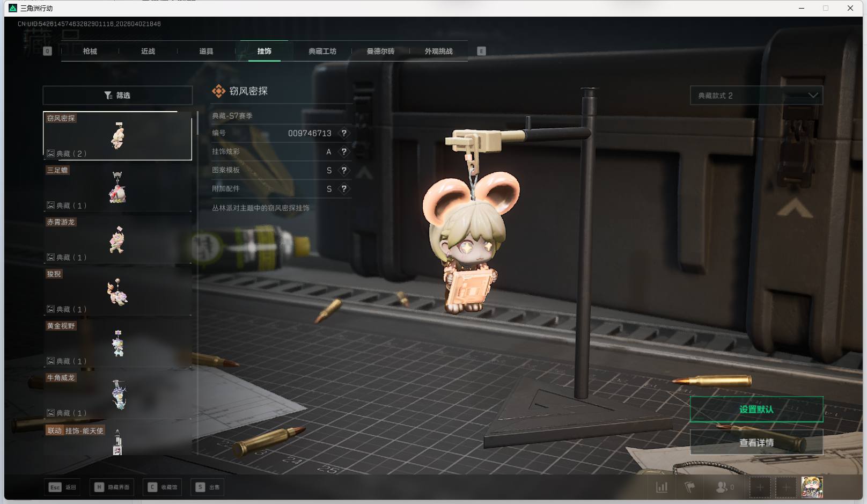Expand the 典藏款式 2 dropdown
Viewport: 867px width, 504px height.
756,96
